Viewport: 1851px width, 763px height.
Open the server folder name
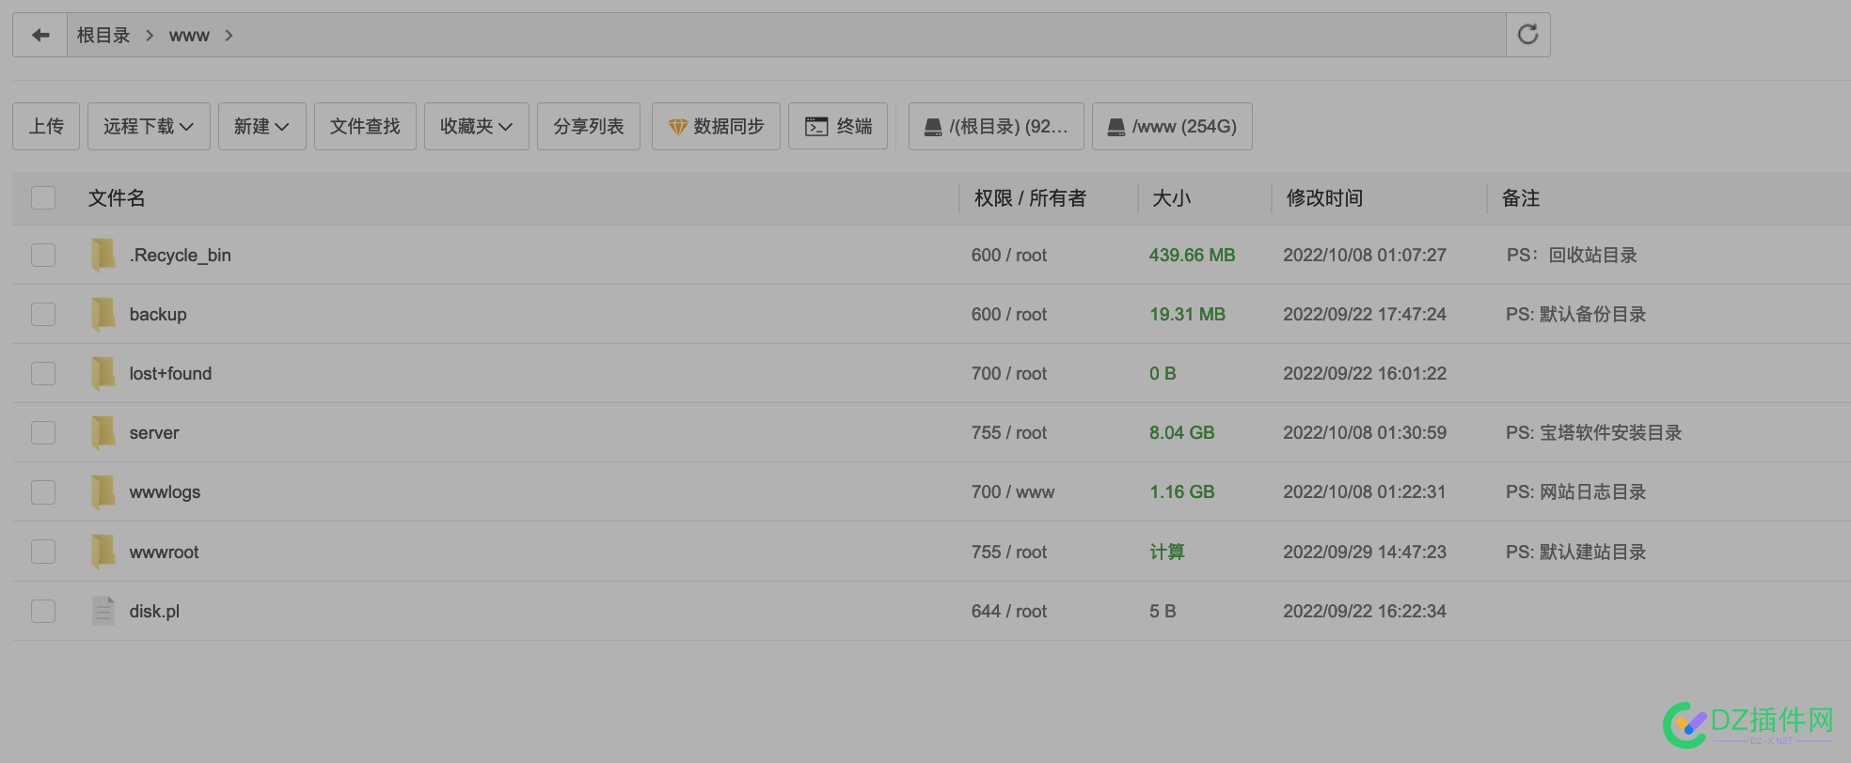pyautogui.click(x=154, y=433)
